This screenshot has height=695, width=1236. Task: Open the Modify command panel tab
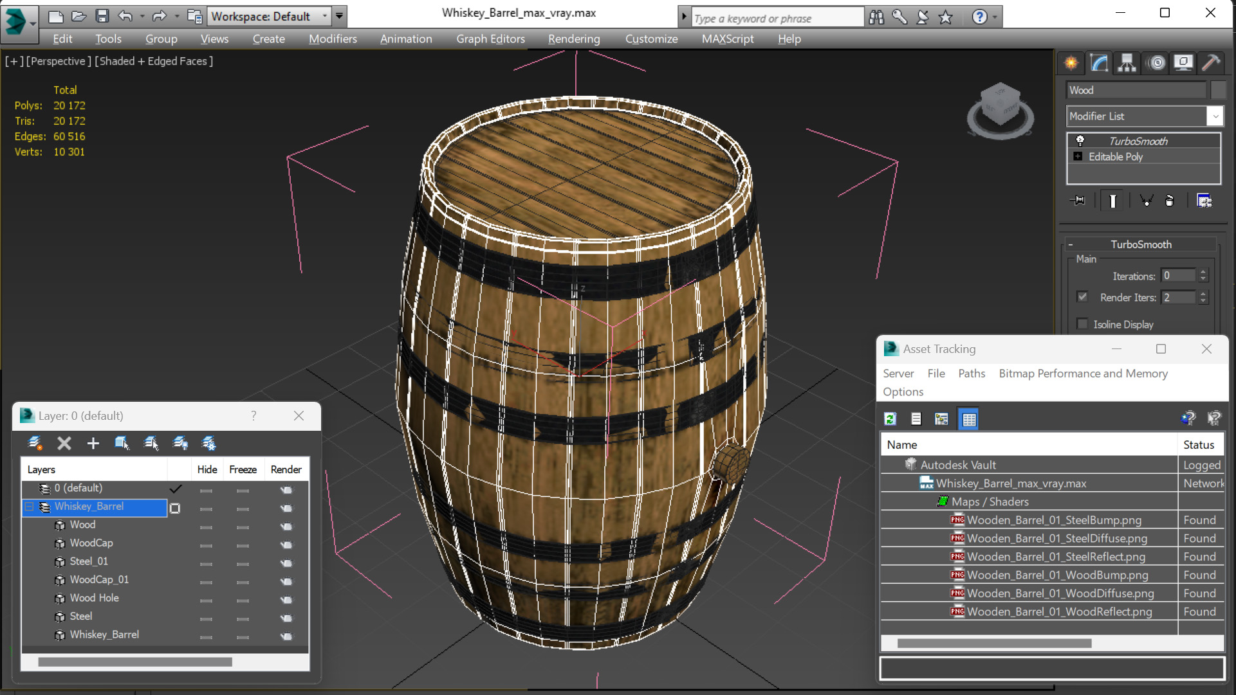1099,63
